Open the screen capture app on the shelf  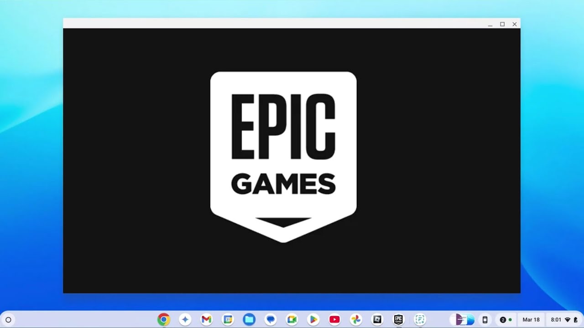(420, 320)
